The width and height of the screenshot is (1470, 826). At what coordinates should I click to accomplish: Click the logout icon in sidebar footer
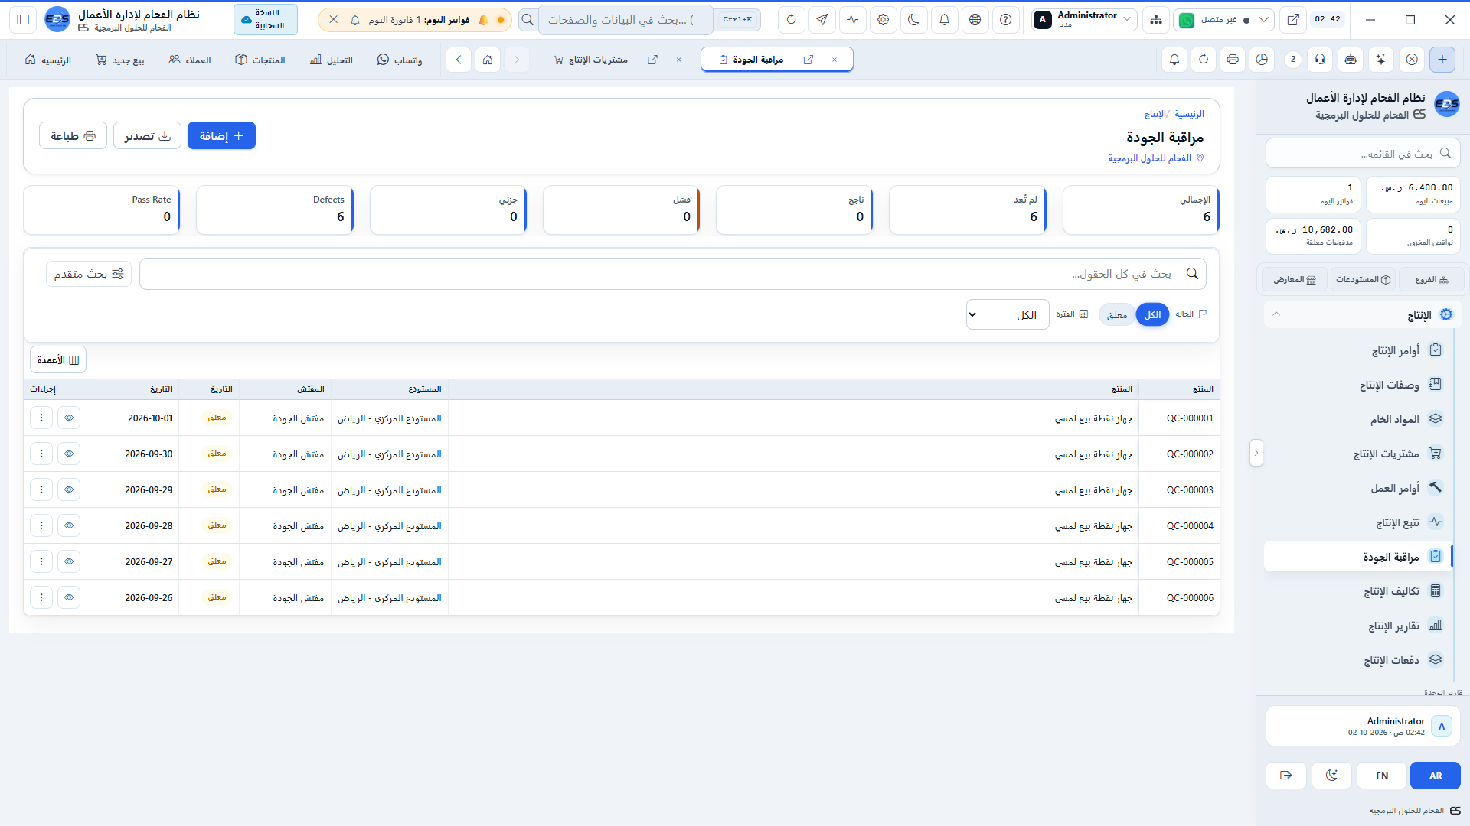coord(1286,776)
